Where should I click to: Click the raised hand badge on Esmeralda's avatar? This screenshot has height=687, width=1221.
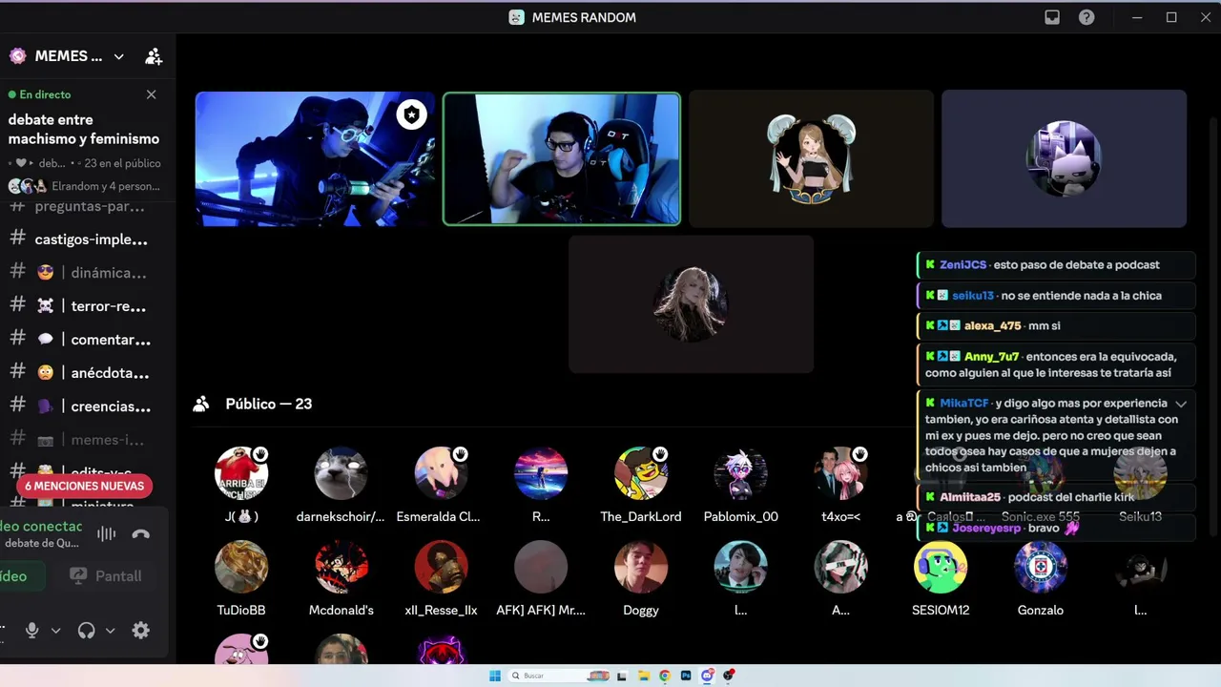coord(460,454)
